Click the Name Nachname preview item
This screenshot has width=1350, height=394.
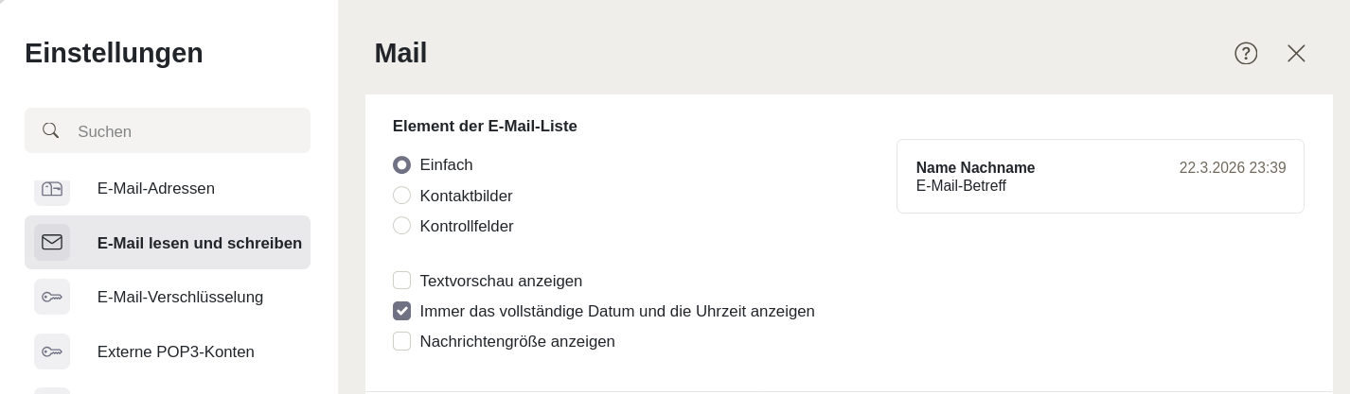975,168
